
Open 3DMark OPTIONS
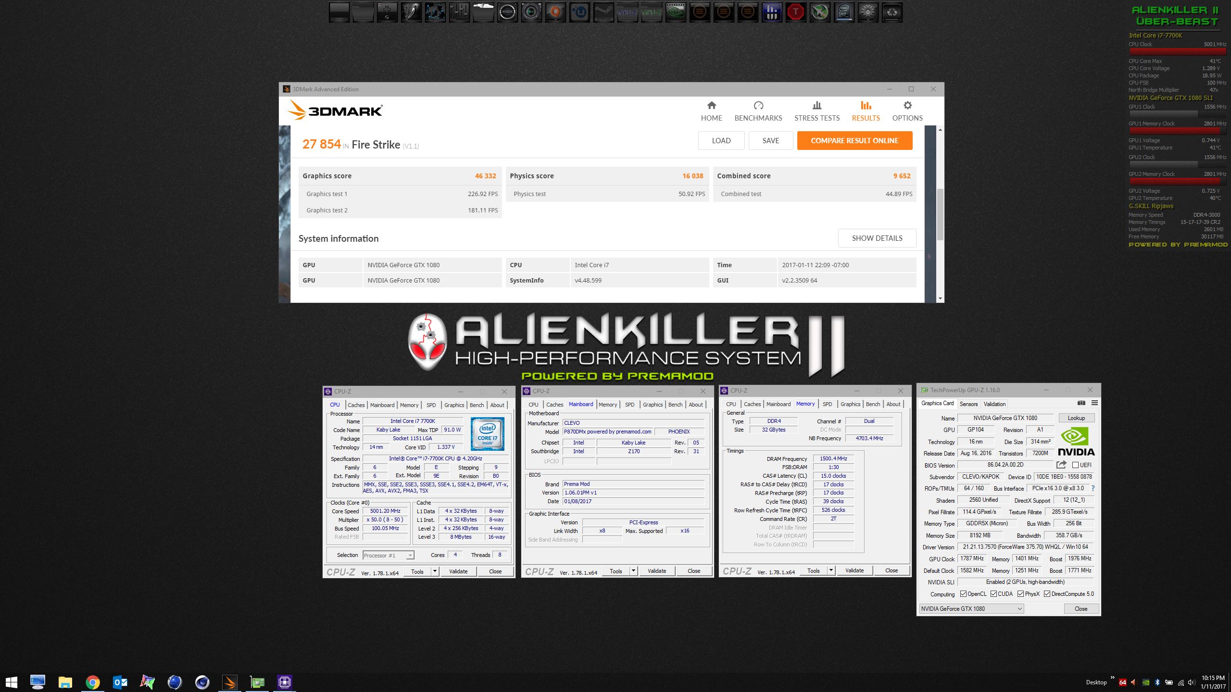[x=907, y=111]
